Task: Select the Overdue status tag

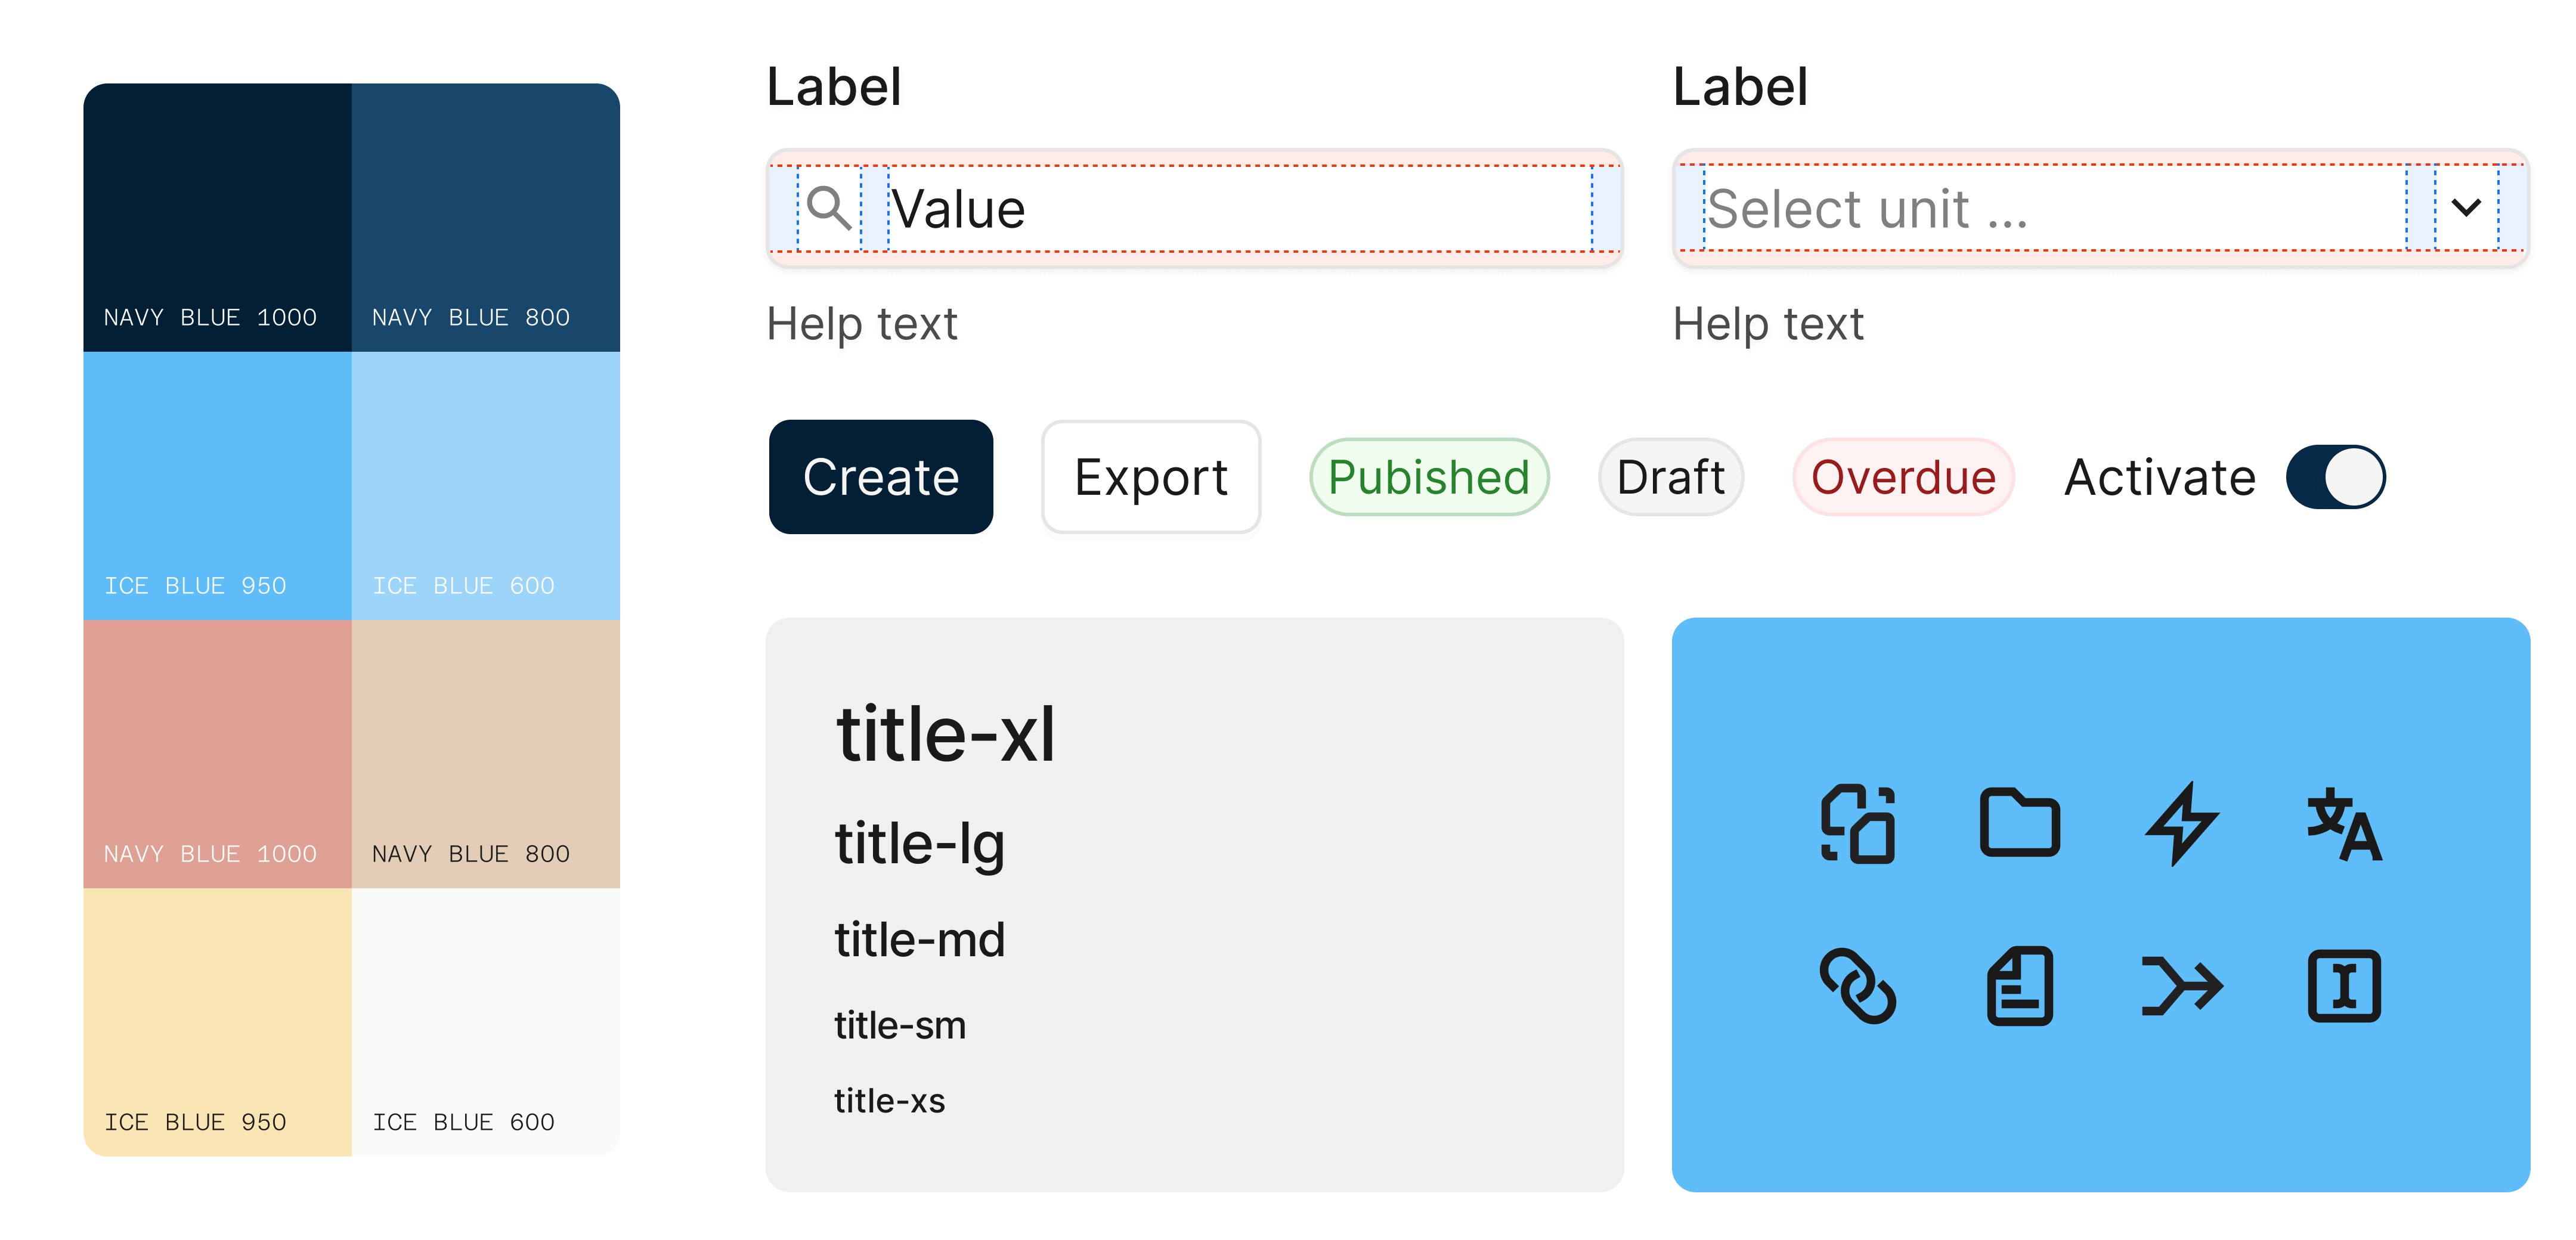Action: (1903, 477)
